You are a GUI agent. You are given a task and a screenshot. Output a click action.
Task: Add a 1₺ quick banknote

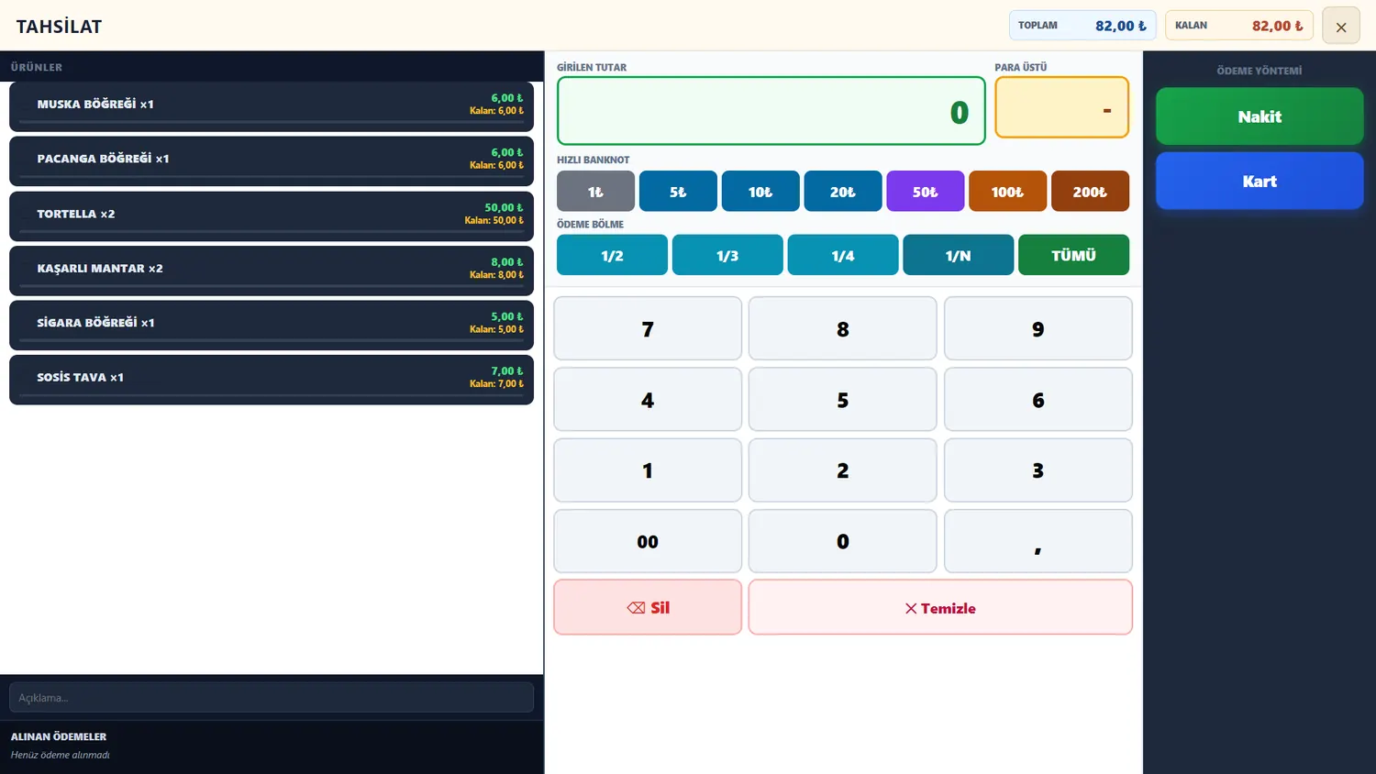click(595, 192)
